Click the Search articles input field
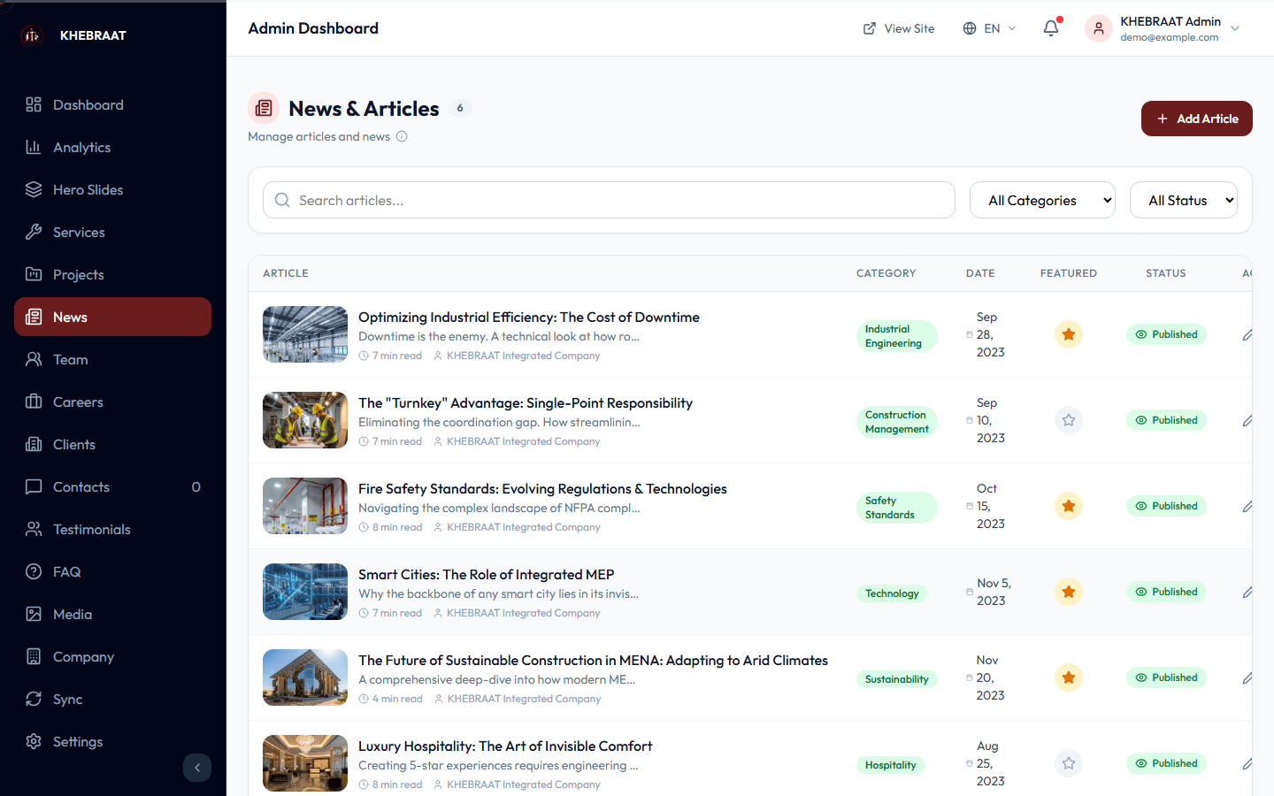Image resolution: width=1274 pixels, height=796 pixels. pos(609,200)
